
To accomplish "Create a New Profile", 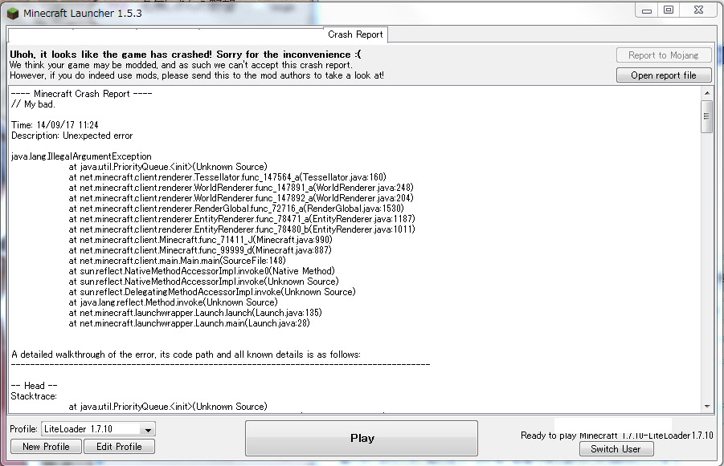I will click(x=46, y=447).
